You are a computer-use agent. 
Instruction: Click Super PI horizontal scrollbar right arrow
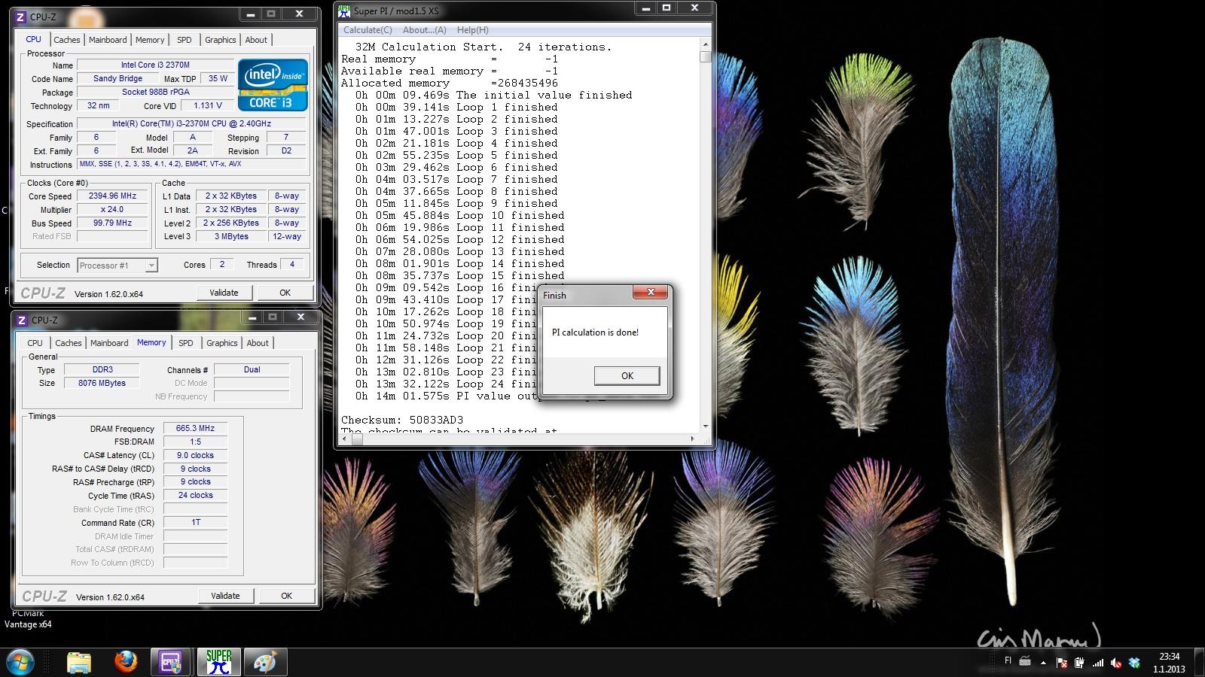(x=692, y=439)
